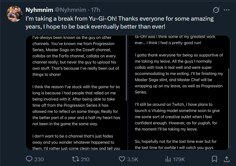
Task: Open the More options ellipsis menu
Action: [227, 10]
